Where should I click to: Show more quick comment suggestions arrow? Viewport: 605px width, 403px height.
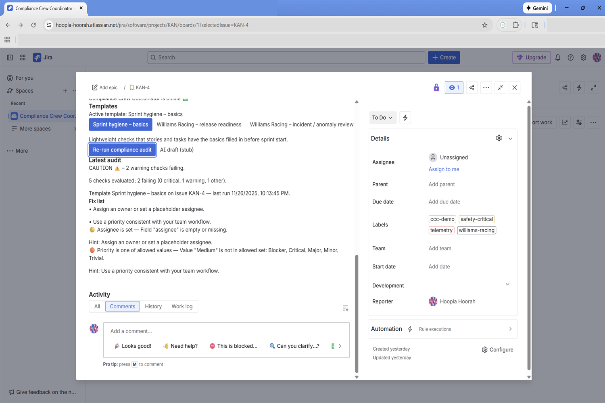[x=340, y=346]
